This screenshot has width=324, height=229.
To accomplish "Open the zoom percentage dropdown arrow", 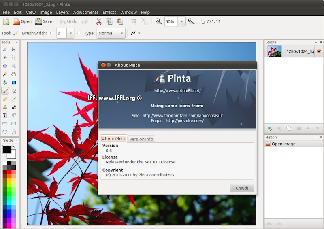I will tap(182, 21).
